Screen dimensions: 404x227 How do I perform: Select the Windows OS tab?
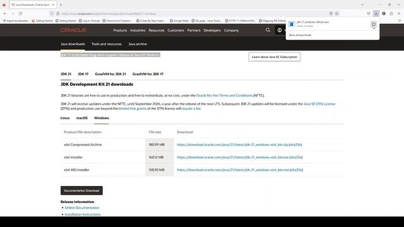click(101, 118)
